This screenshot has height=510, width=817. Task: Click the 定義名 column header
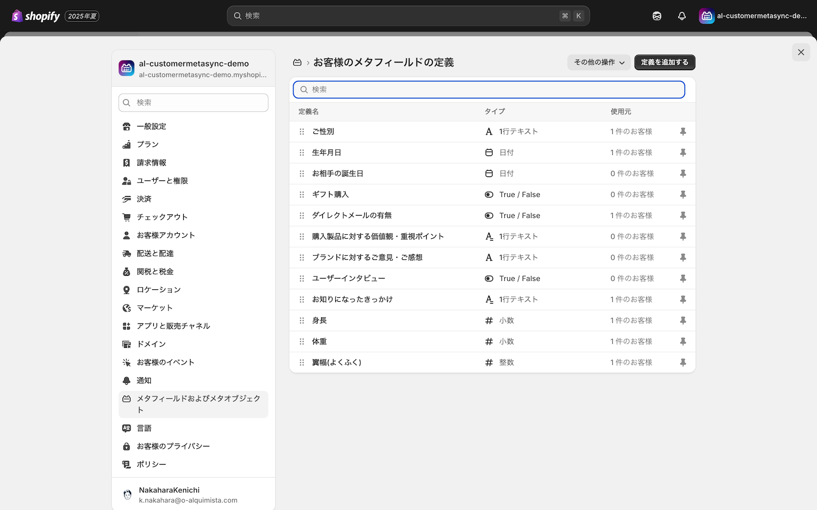click(309, 112)
